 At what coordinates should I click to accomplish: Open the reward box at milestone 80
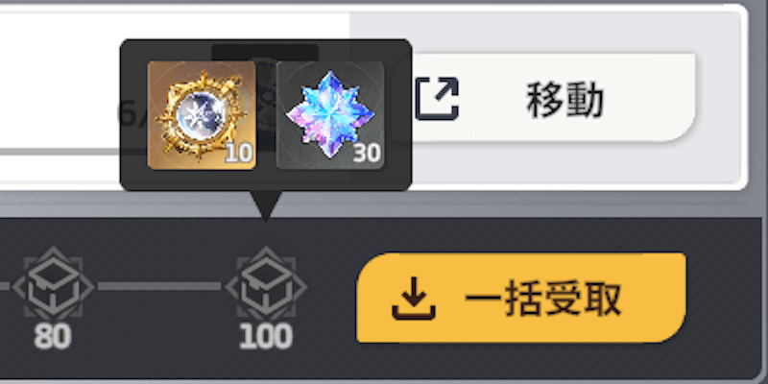[x=53, y=284]
